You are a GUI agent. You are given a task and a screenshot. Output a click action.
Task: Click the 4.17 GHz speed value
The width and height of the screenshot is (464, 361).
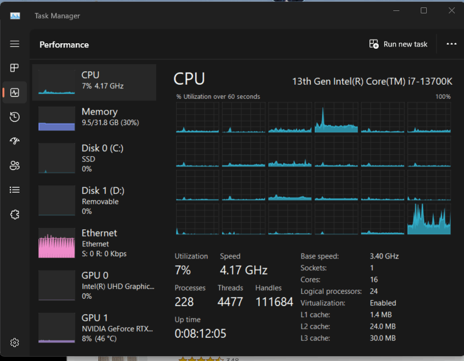(x=243, y=270)
